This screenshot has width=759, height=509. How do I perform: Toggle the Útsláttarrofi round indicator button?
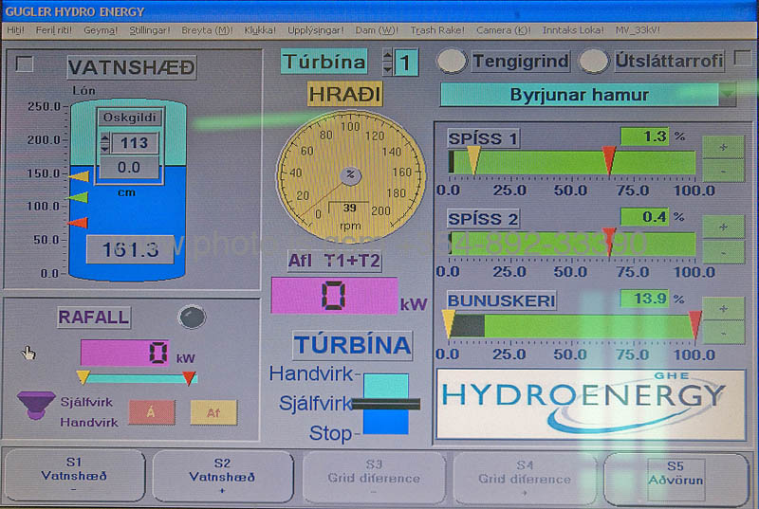(x=593, y=61)
